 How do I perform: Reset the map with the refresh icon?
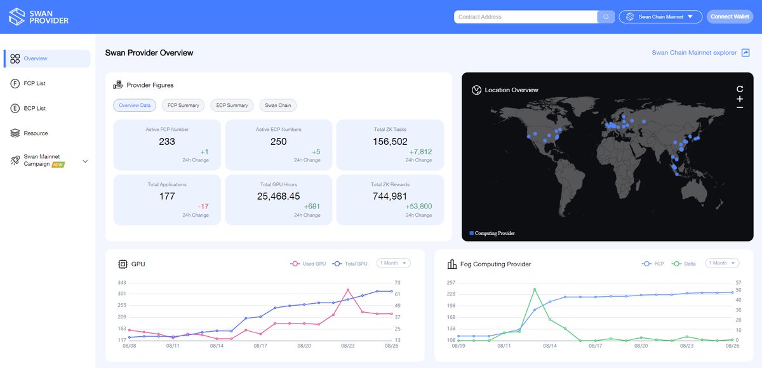[740, 90]
